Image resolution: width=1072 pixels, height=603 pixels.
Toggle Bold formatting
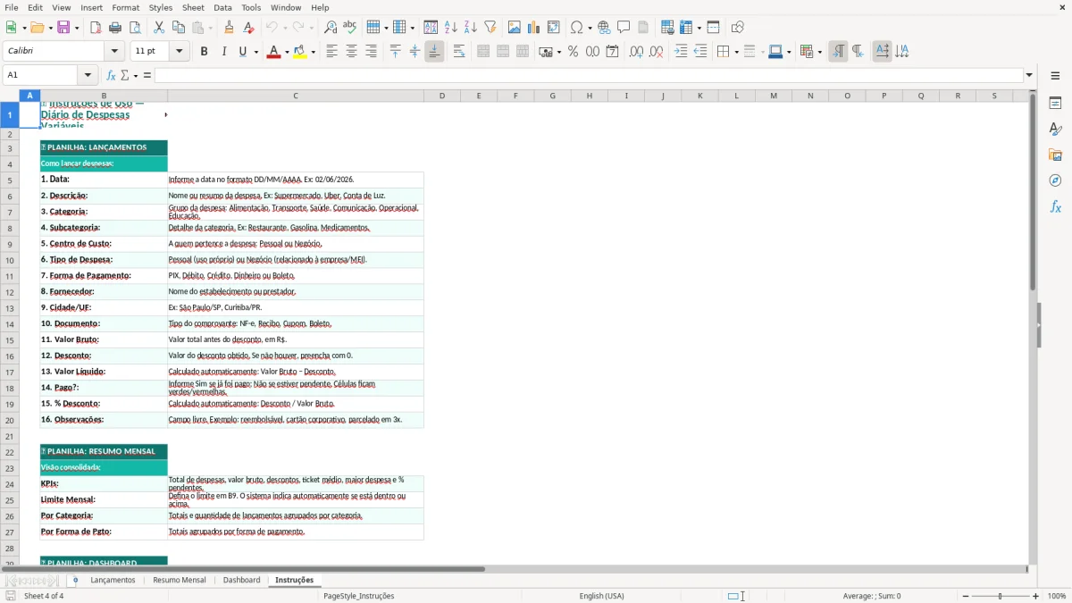[205, 52]
